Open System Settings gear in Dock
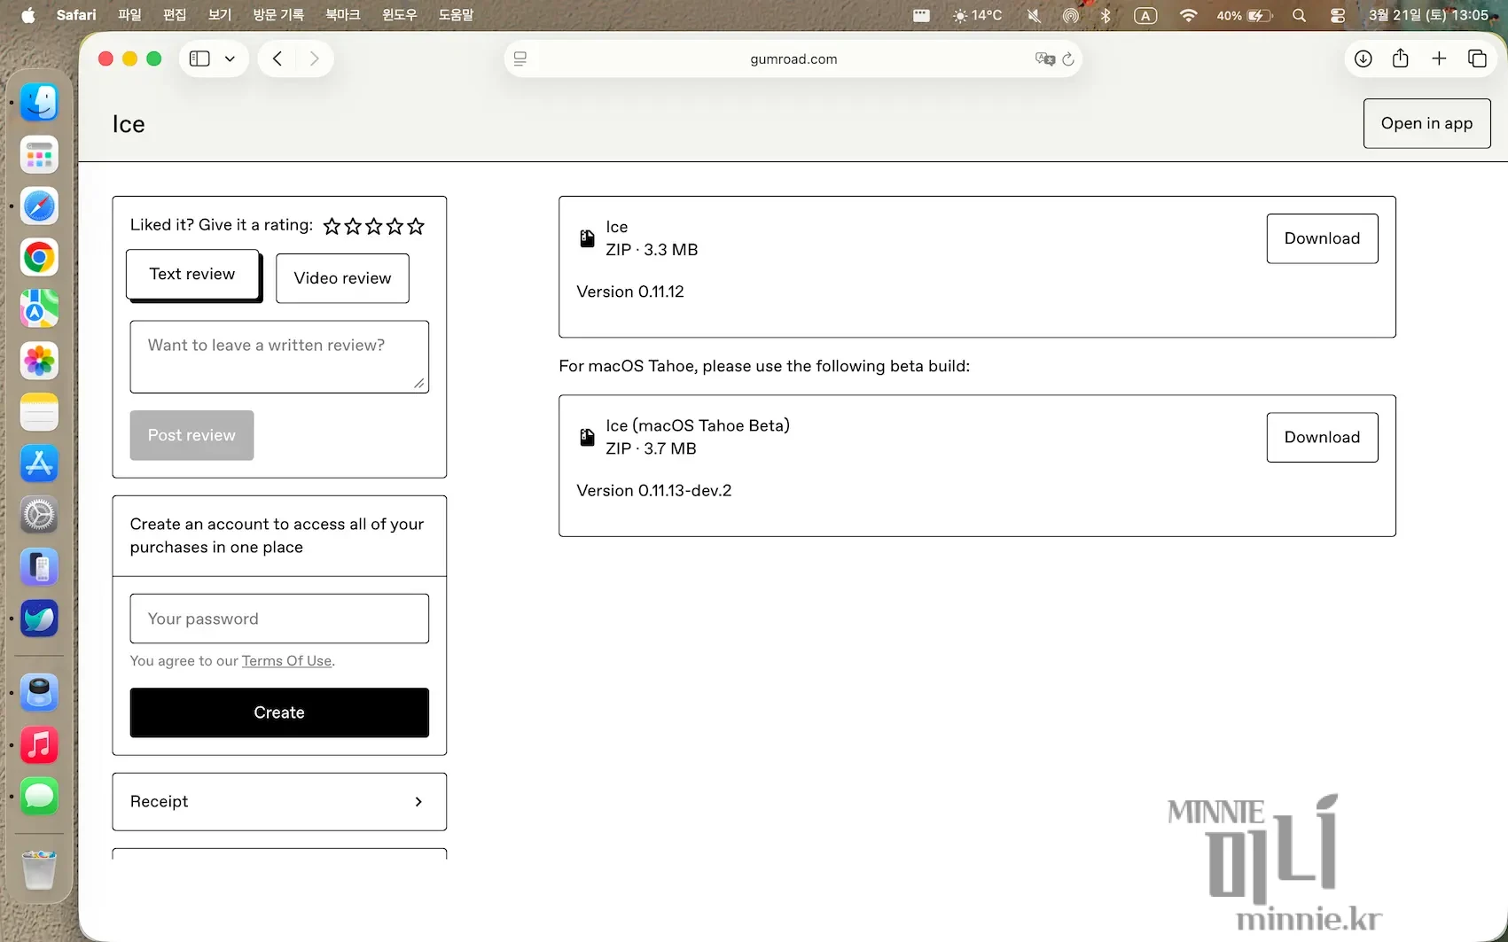The height and width of the screenshot is (942, 1508). click(39, 515)
